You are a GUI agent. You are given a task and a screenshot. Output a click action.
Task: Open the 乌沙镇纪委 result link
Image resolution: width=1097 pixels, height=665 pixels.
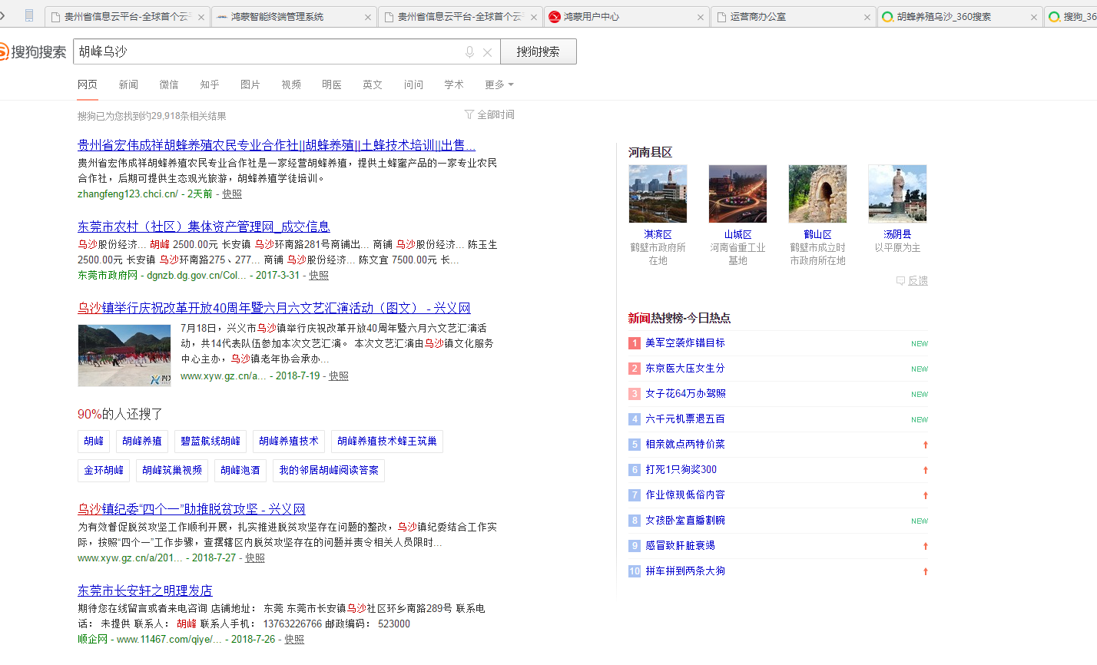(x=191, y=509)
